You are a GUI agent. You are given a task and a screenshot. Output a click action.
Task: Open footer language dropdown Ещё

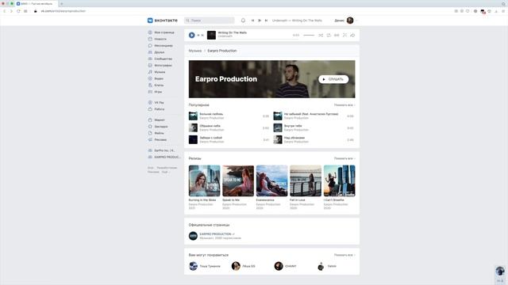(166, 172)
